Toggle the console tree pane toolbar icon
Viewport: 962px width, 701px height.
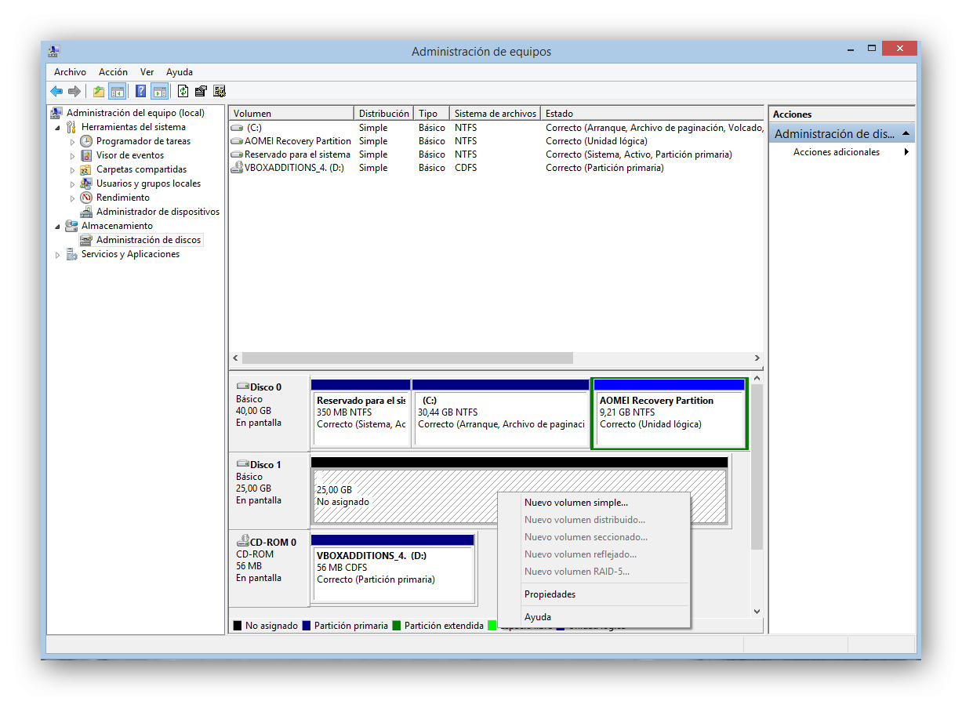pos(117,91)
